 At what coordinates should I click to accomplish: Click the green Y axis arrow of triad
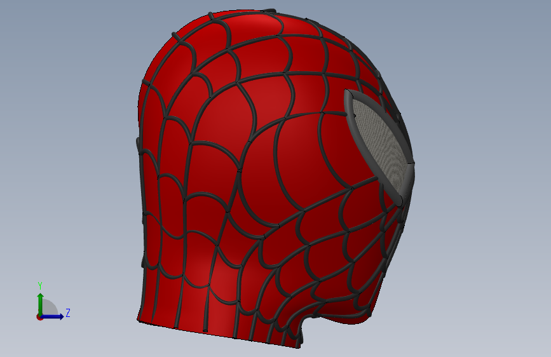[x=41, y=304]
